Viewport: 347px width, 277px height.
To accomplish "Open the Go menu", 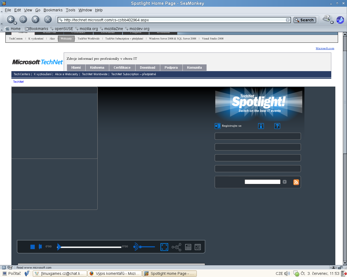I will (38, 10).
